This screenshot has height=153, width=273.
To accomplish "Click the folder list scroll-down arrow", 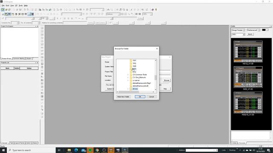I will (x=155, y=89).
